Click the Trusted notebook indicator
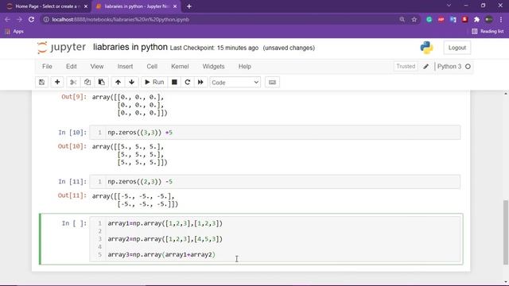 tap(406, 67)
